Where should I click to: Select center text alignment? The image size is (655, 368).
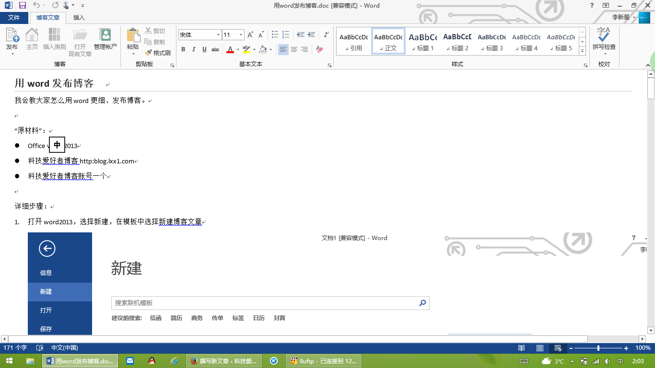pos(294,49)
